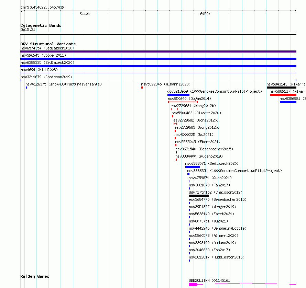Viewport: 306px width, 288px height.
Task: Click esv2729681 (Wong2012b) label
Action: tap(193, 106)
